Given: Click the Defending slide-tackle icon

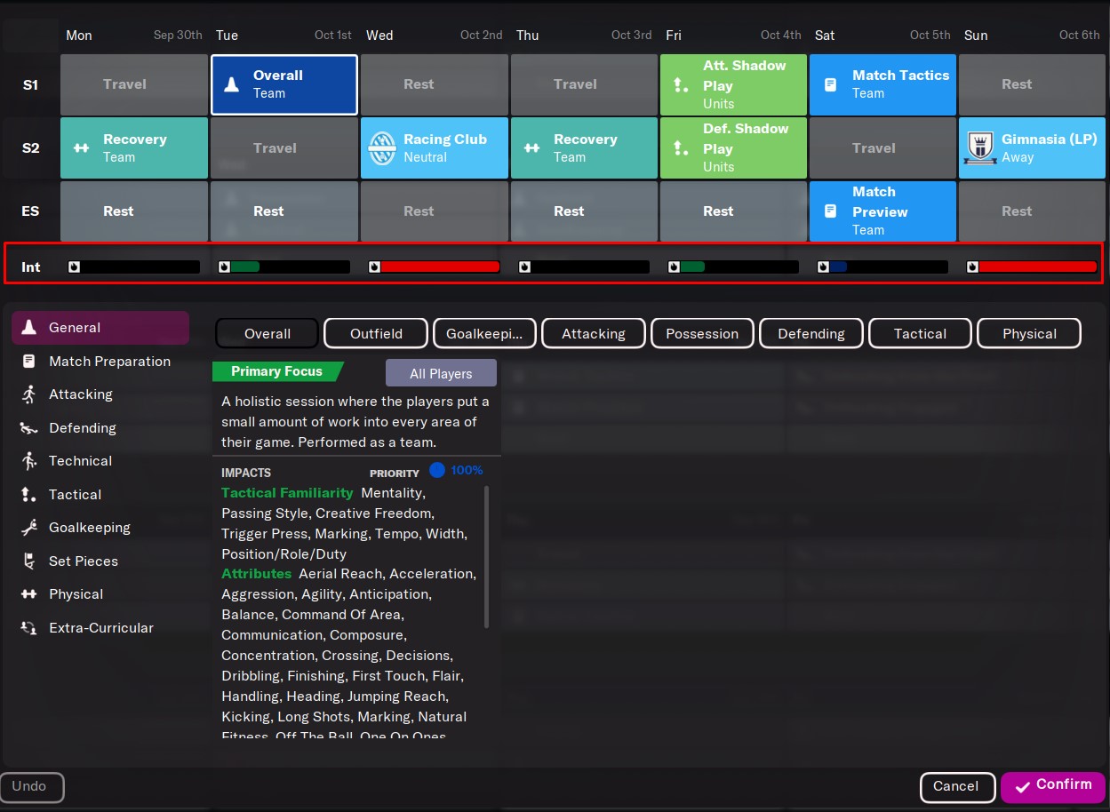Looking at the screenshot, I should coord(29,428).
